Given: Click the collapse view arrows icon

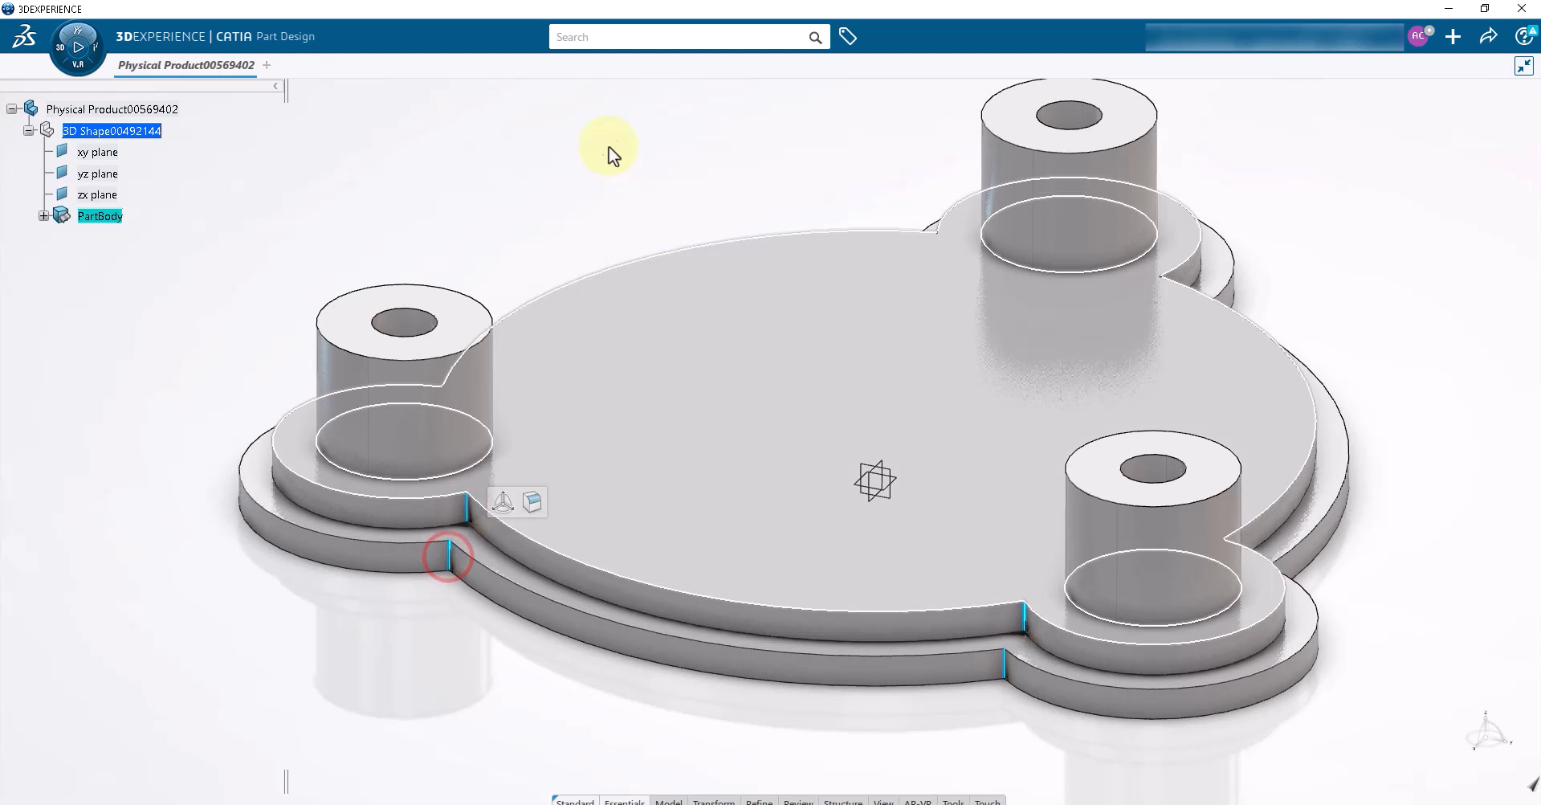Looking at the screenshot, I should (1523, 66).
